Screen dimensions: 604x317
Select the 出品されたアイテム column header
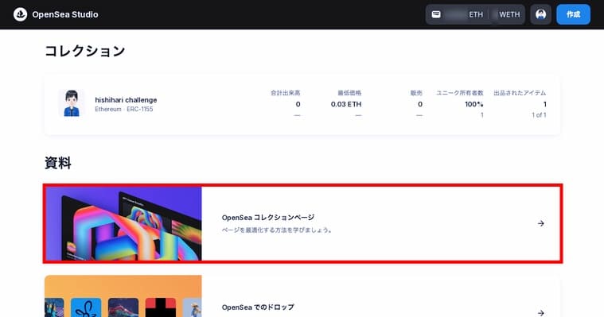[520, 93]
